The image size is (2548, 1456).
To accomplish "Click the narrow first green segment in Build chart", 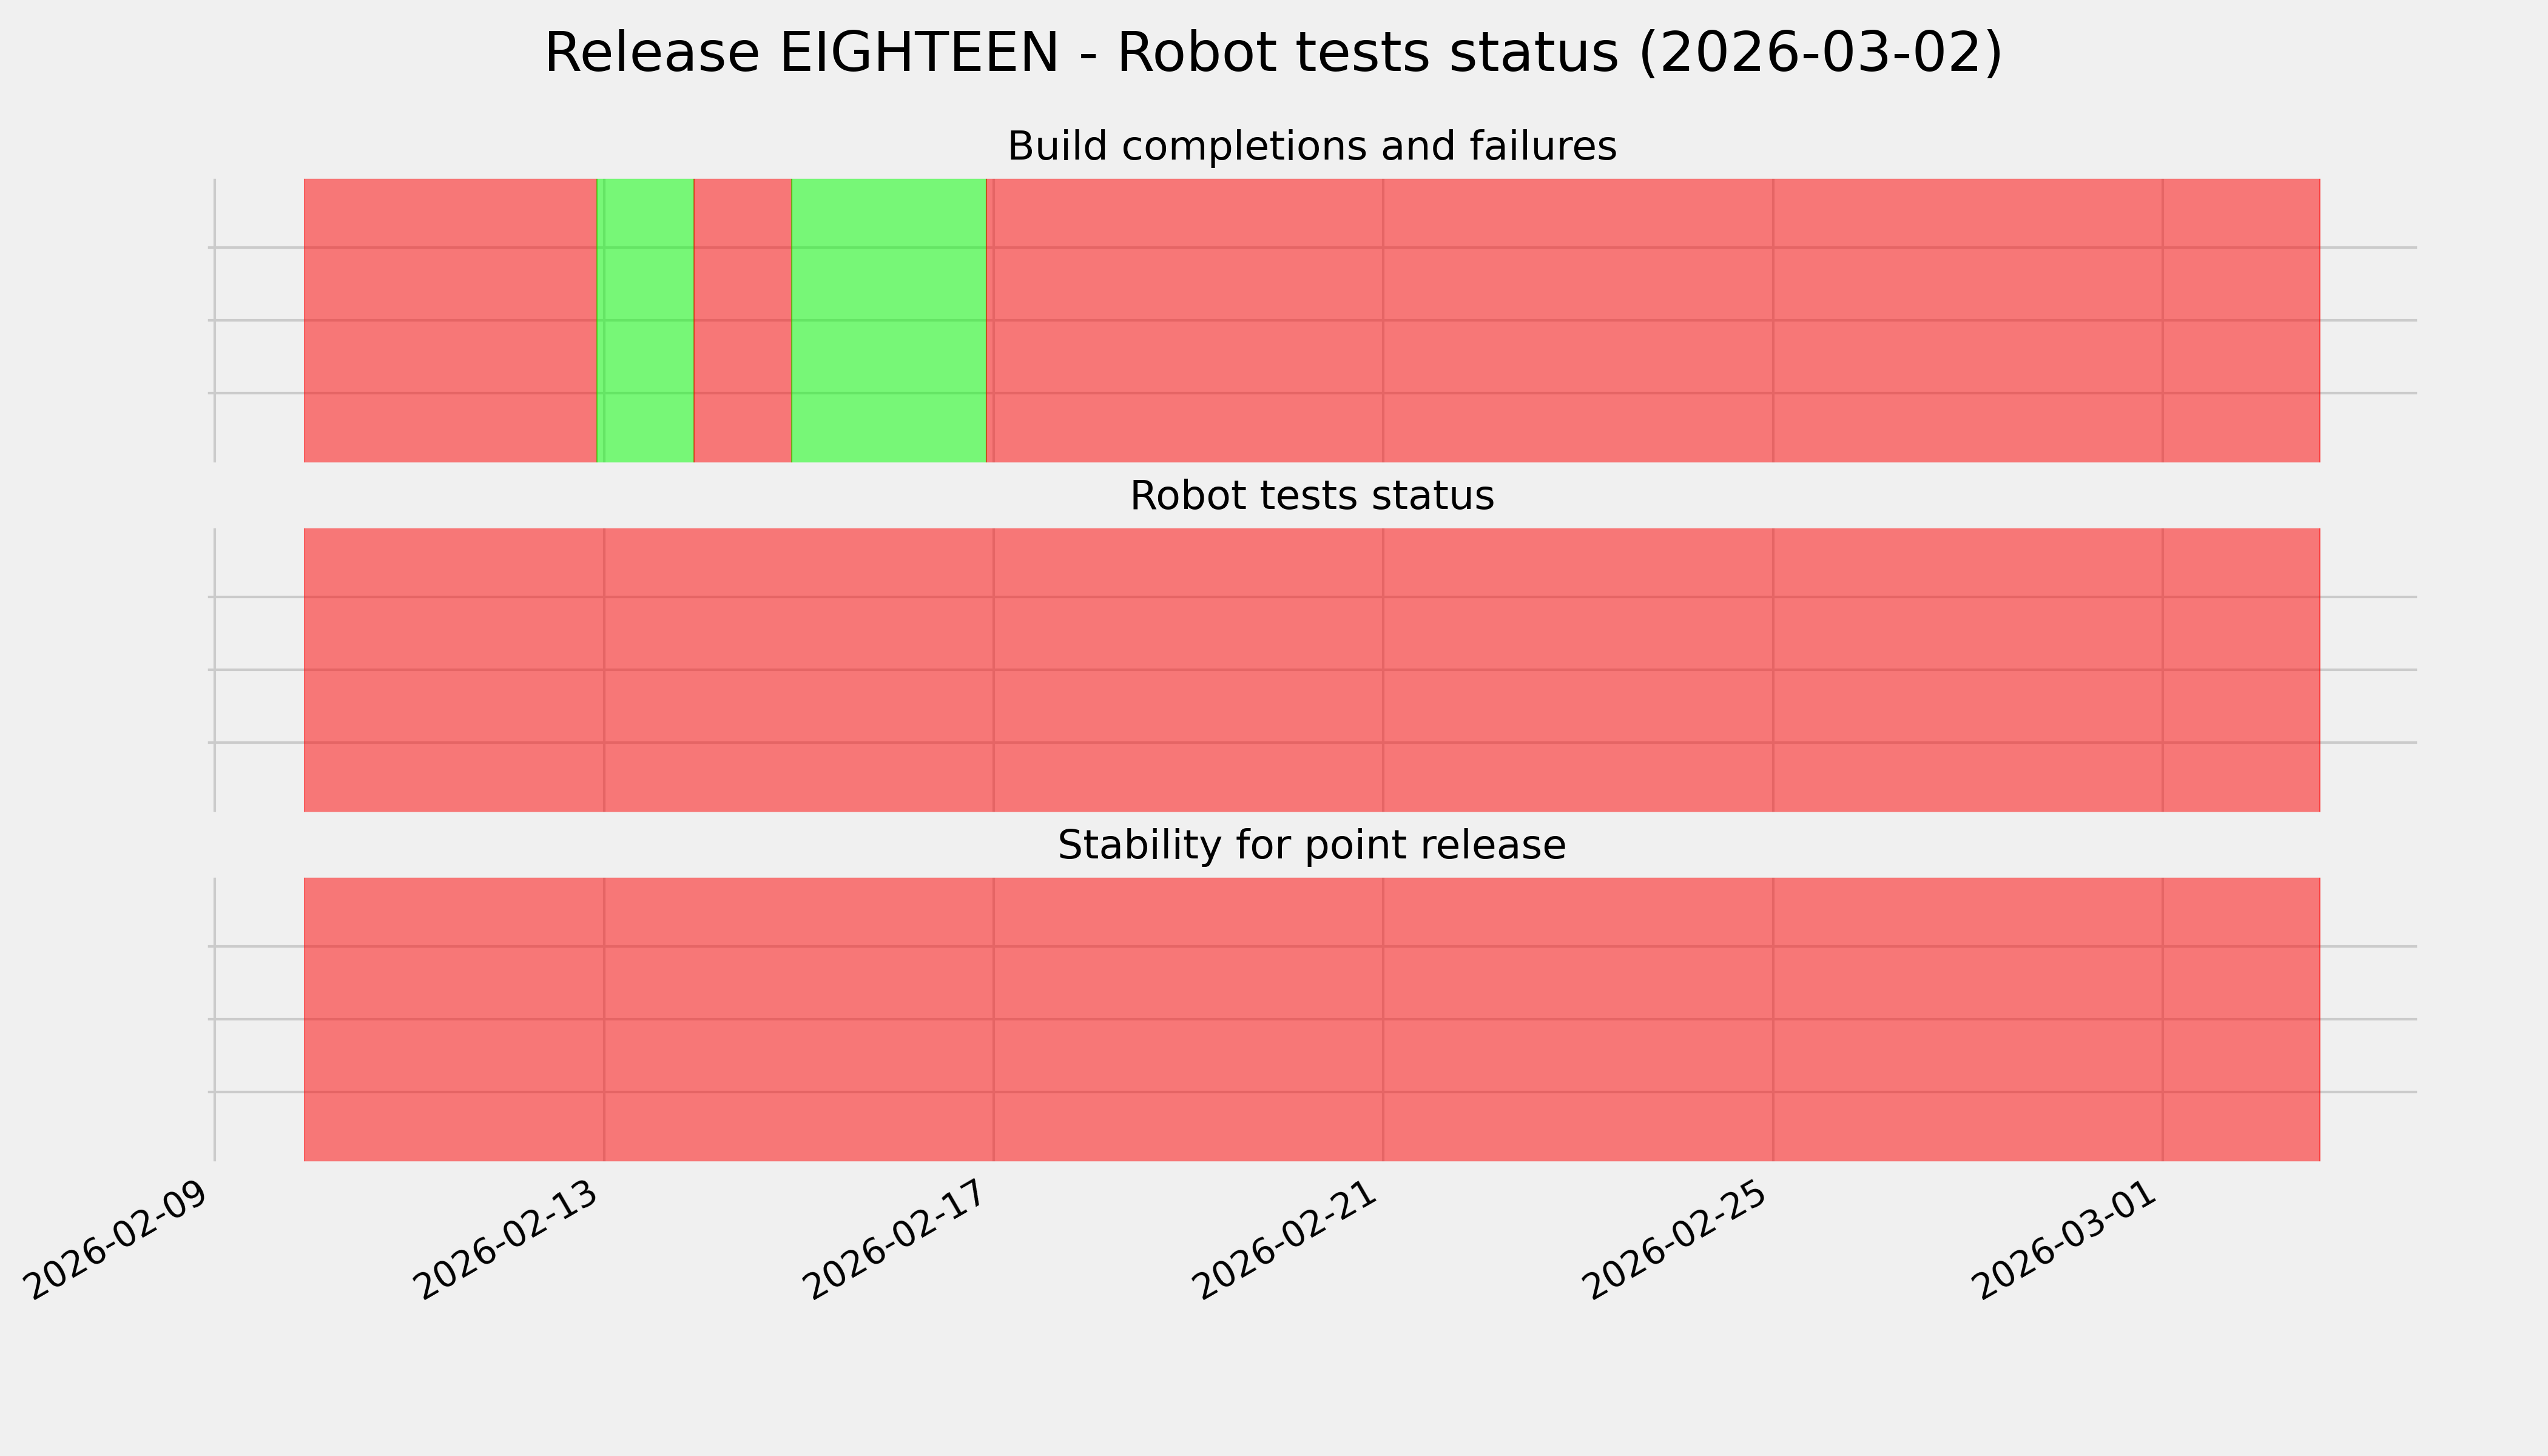I will click(x=645, y=320).
